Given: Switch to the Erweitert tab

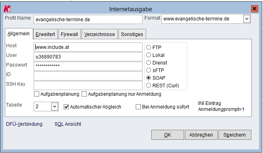Looking at the screenshot, I should (x=45, y=34).
